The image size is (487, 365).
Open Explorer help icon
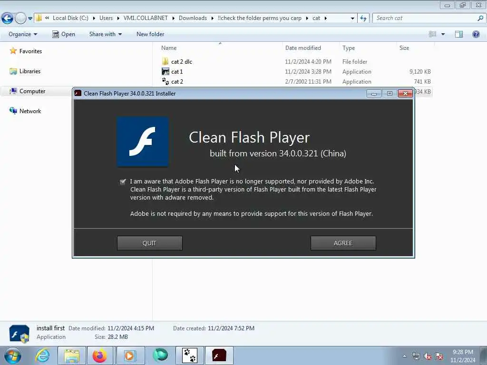(x=476, y=34)
